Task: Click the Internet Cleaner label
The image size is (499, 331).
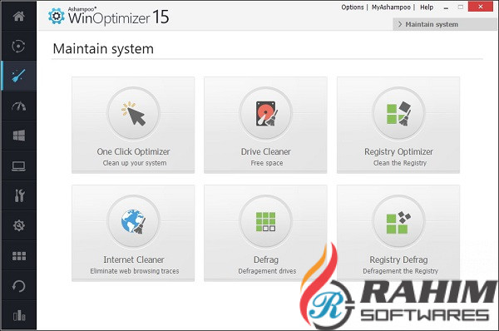Action: pyautogui.click(x=134, y=259)
